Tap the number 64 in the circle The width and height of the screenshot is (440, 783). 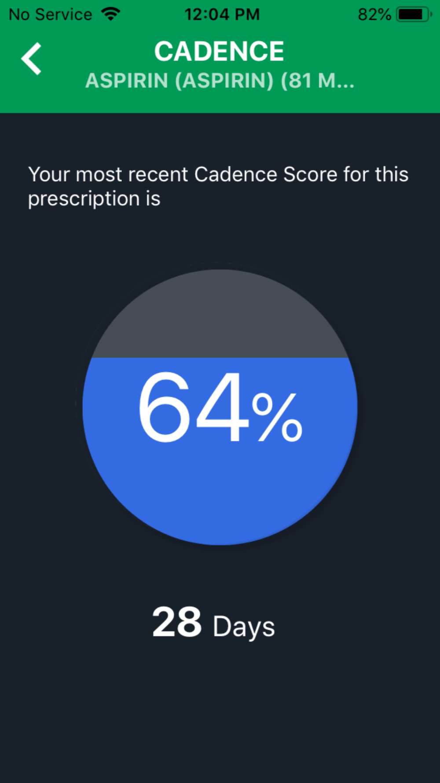click(x=194, y=407)
